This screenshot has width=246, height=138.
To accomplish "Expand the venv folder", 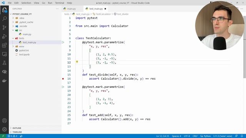I will click(22, 46).
